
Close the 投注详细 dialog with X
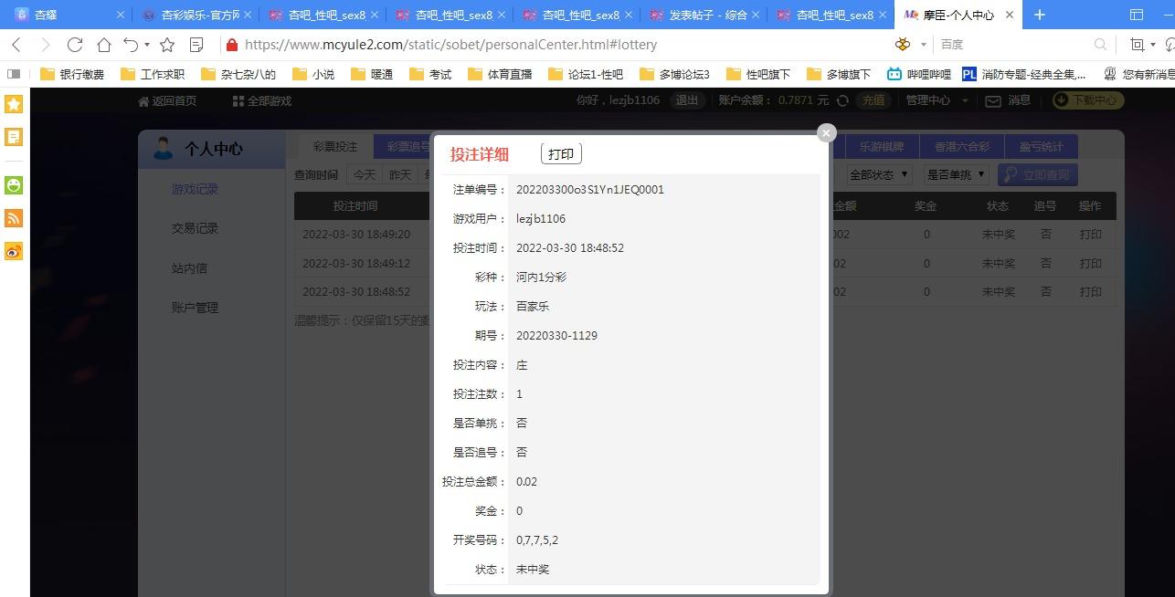tap(826, 133)
